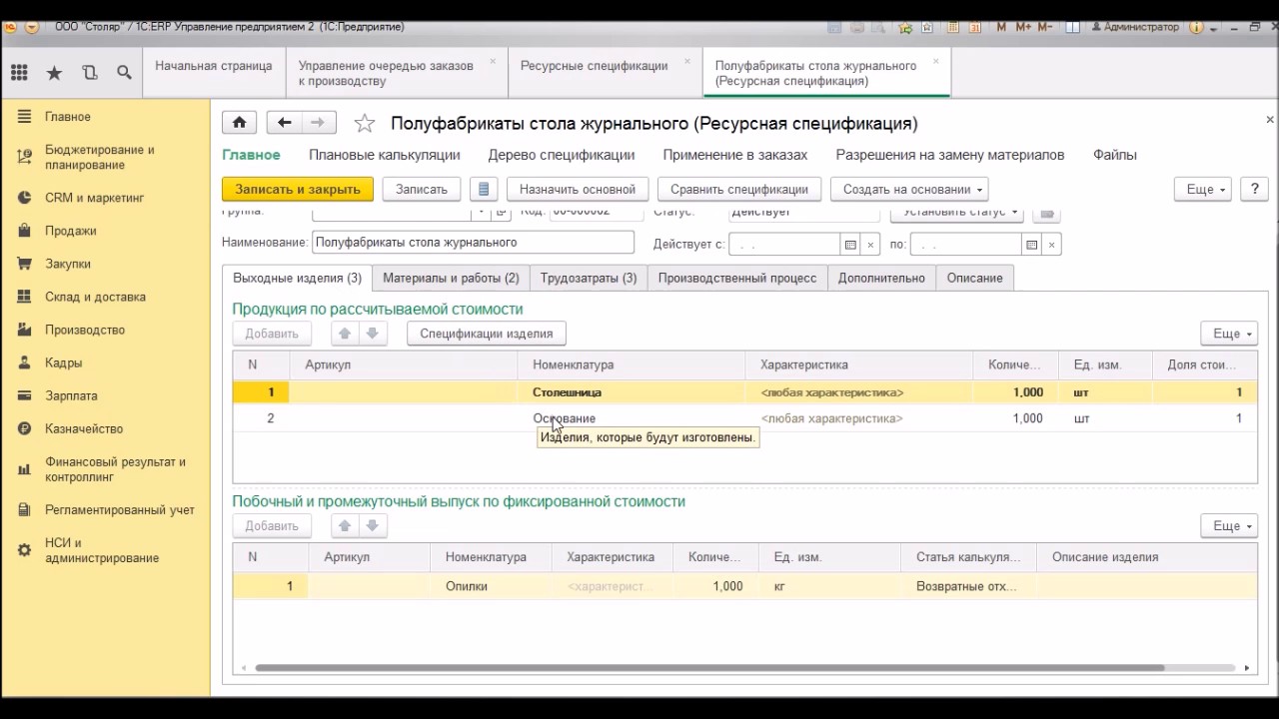Open the Главное section in sidebar
This screenshot has height=719, width=1279.
tap(68, 117)
